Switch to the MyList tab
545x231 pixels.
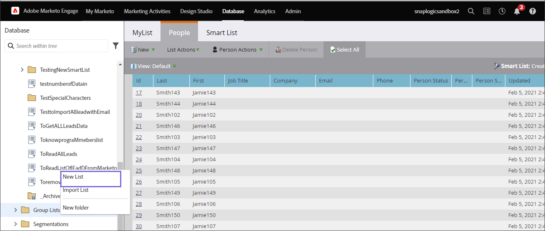142,33
